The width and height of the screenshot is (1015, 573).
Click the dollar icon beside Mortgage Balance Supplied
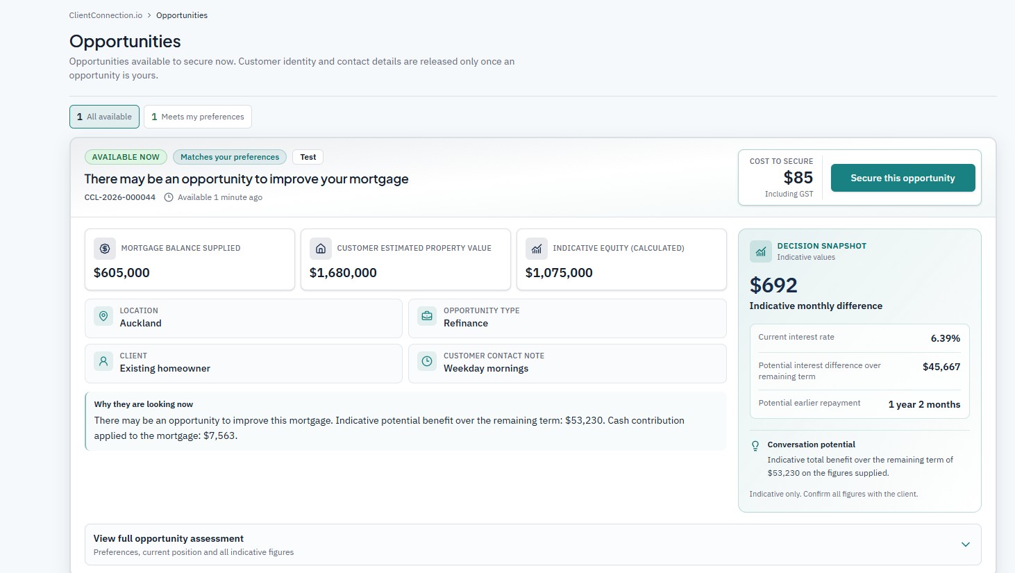pos(105,248)
